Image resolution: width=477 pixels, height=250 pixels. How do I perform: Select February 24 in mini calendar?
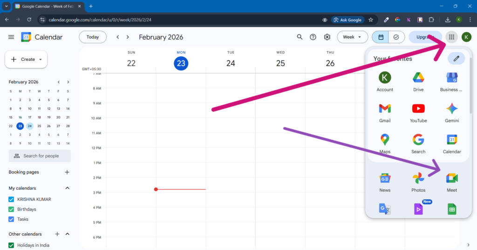[x=30, y=126]
